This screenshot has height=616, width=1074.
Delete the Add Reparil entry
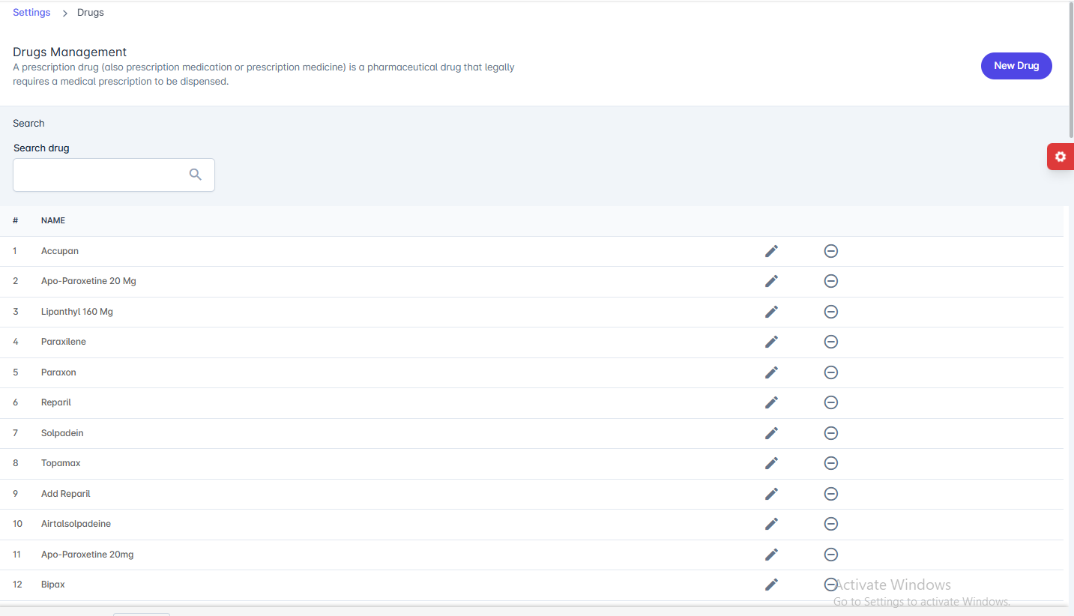click(830, 494)
